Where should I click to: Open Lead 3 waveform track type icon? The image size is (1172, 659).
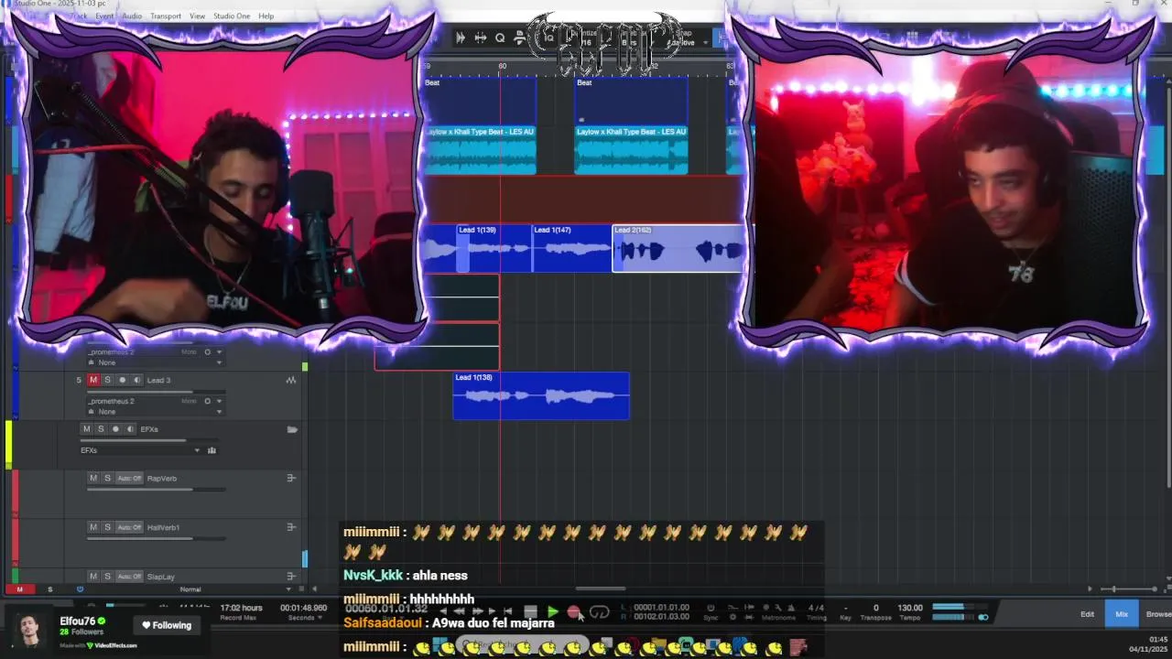click(x=291, y=380)
